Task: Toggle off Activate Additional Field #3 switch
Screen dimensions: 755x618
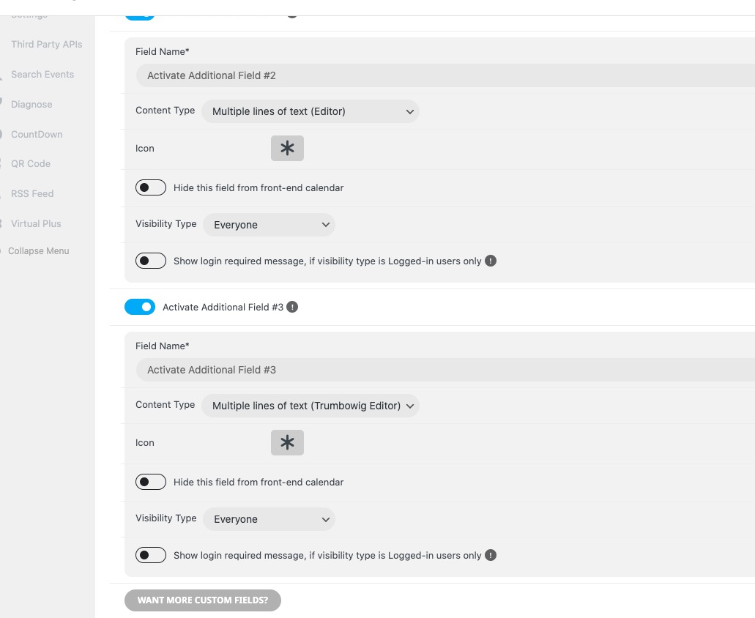Action: pyautogui.click(x=140, y=307)
